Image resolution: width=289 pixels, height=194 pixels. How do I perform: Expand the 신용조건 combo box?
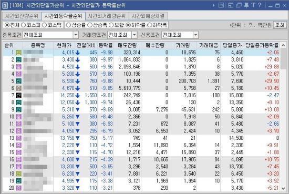[196, 35]
